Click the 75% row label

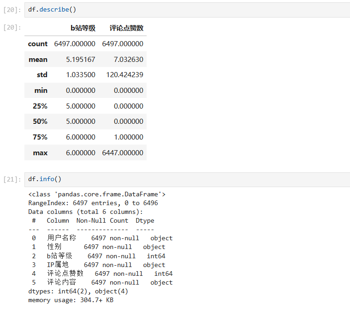[40, 137]
